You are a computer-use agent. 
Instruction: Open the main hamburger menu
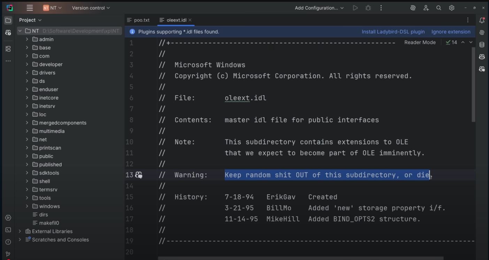pyautogui.click(x=30, y=8)
